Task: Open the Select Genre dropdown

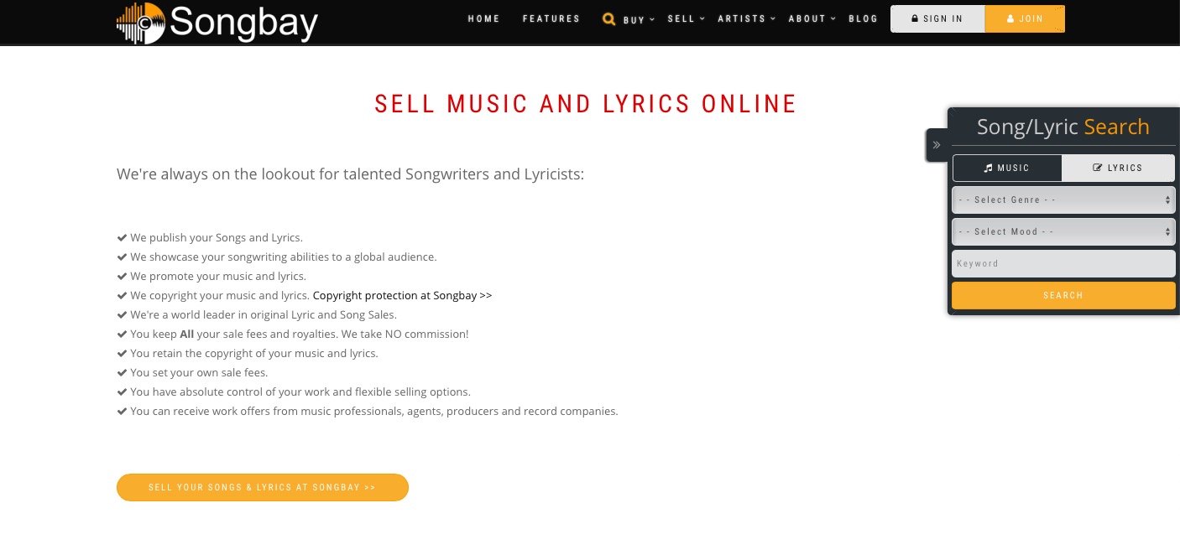Action: (1063, 200)
